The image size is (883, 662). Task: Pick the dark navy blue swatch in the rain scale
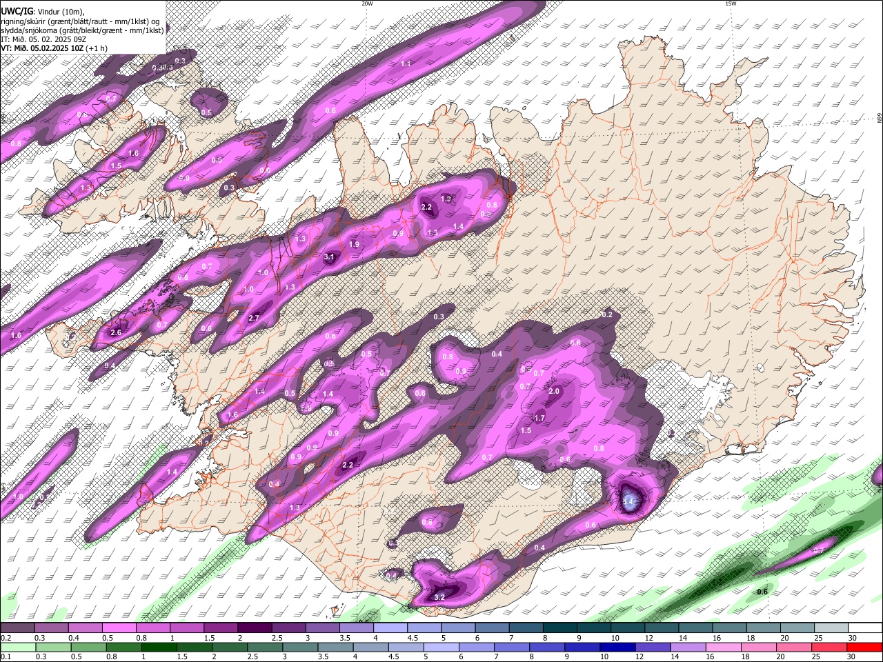click(618, 648)
